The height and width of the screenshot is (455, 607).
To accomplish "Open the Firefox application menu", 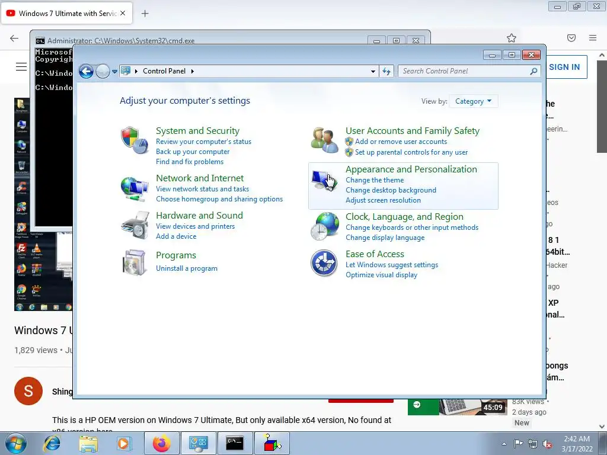I will pos(593,38).
